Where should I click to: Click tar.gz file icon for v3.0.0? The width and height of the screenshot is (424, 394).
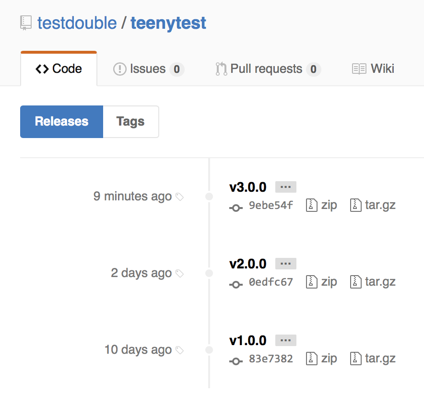click(355, 206)
